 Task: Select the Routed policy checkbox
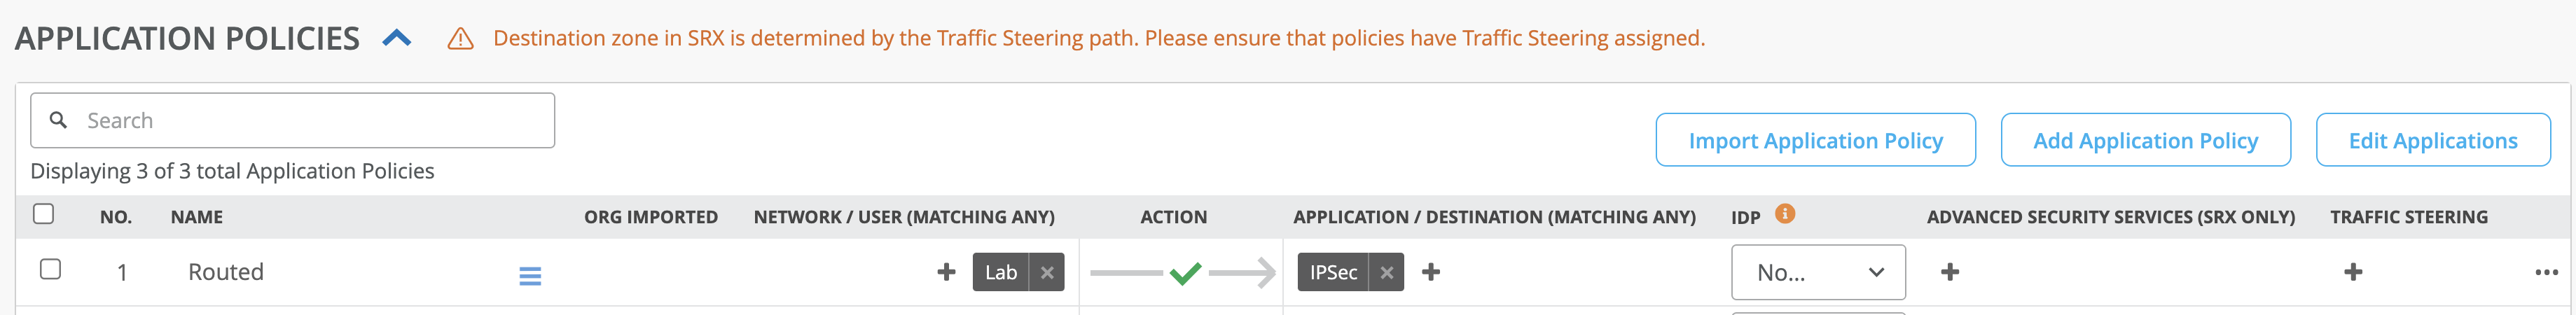(x=50, y=270)
